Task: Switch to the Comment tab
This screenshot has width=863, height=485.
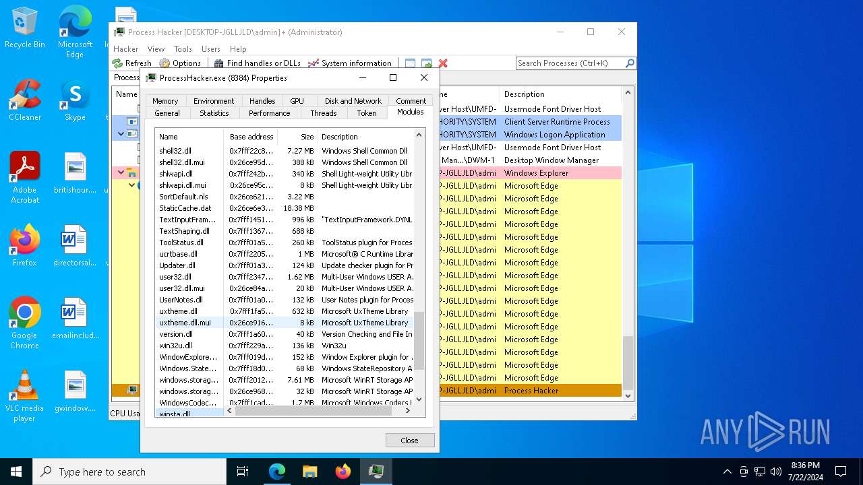Action: coord(411,101)
